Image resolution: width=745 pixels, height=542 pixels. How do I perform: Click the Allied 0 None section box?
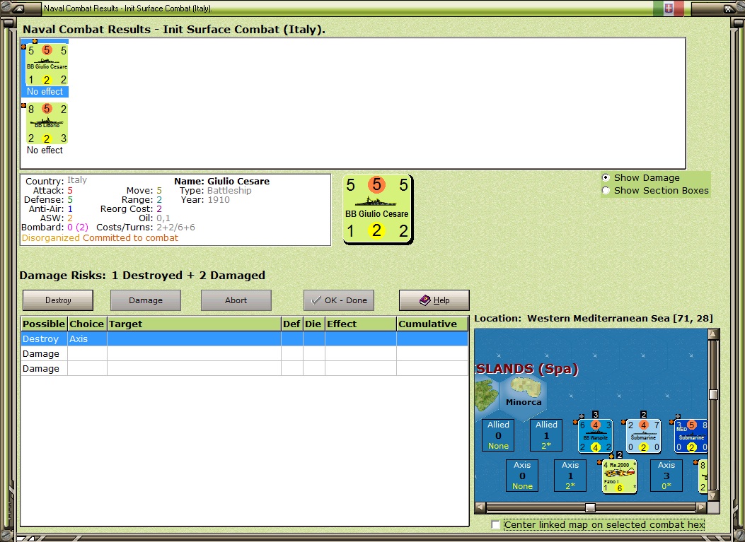click(x=498, y=435)
